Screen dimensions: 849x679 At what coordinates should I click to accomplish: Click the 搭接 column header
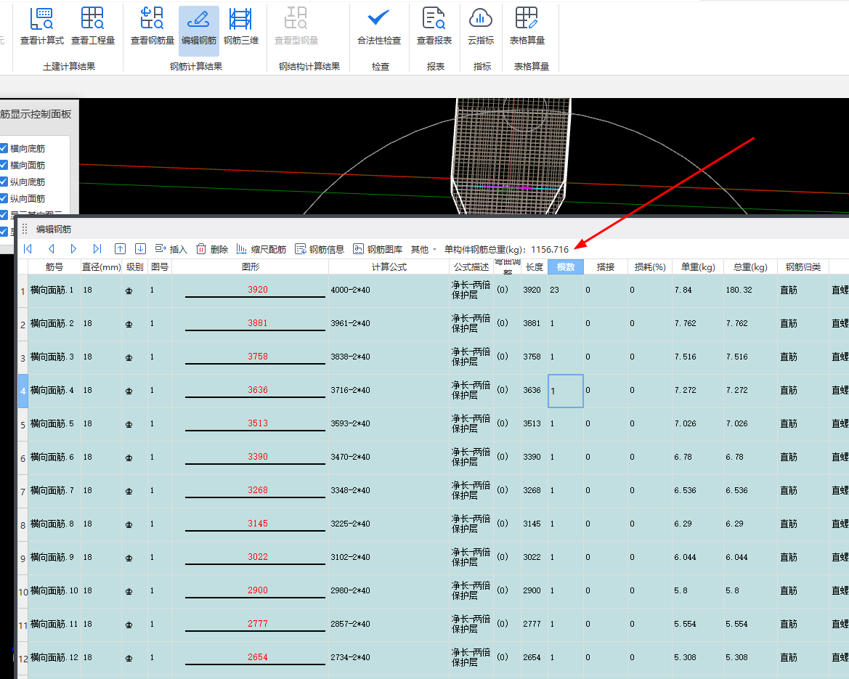point(606,267)
